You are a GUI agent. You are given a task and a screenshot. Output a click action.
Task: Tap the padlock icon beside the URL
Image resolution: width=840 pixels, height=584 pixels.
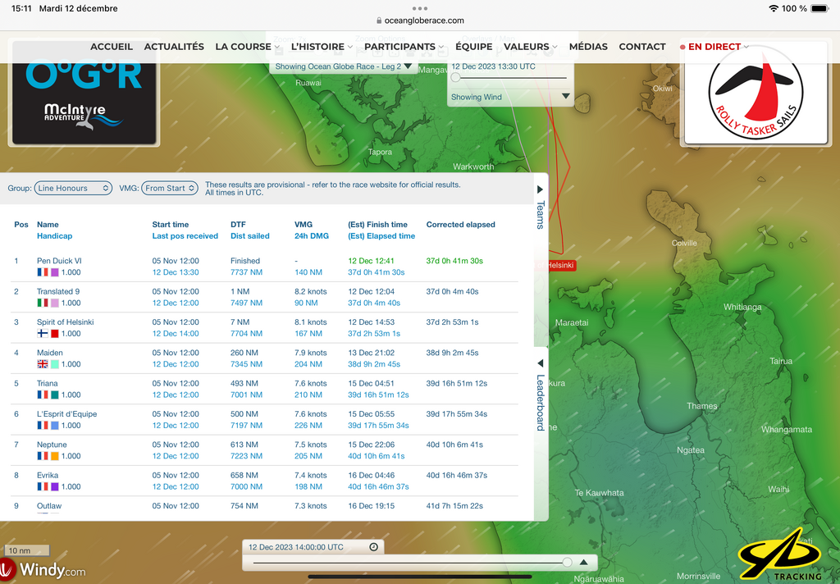(x=379, y=21)
